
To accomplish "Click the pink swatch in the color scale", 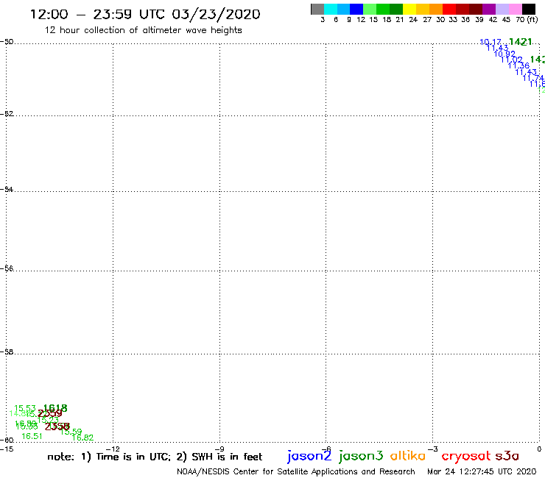I will pyautogui.click(x=516, y=9).
